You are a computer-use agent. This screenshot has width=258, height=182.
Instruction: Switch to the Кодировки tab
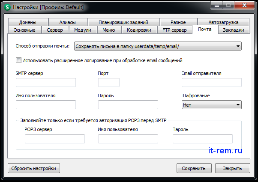(139, 30)
